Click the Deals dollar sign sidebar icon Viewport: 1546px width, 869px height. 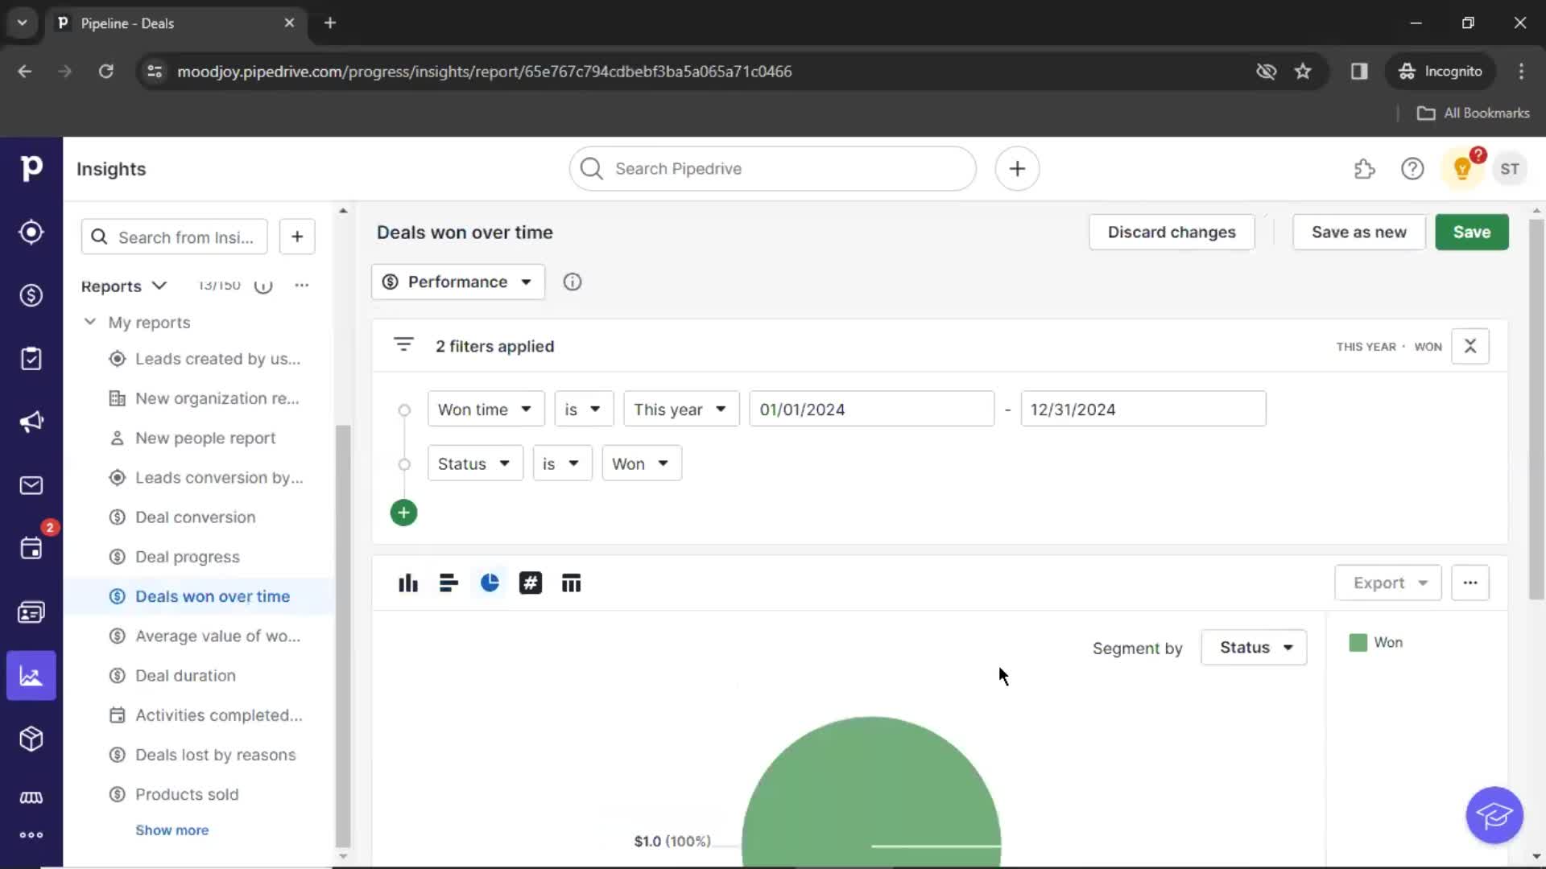coord(31,295)
